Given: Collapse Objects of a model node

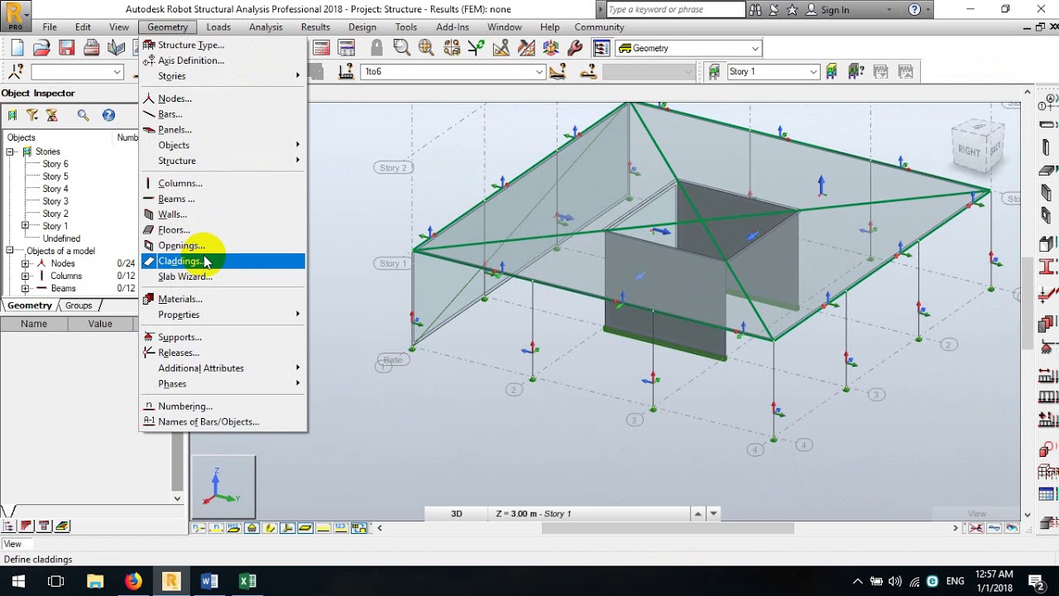Looking at the screenshot, I should point(12,251).
